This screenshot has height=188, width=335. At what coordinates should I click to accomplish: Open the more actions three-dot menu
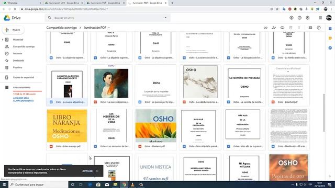(x=299, y=28)
